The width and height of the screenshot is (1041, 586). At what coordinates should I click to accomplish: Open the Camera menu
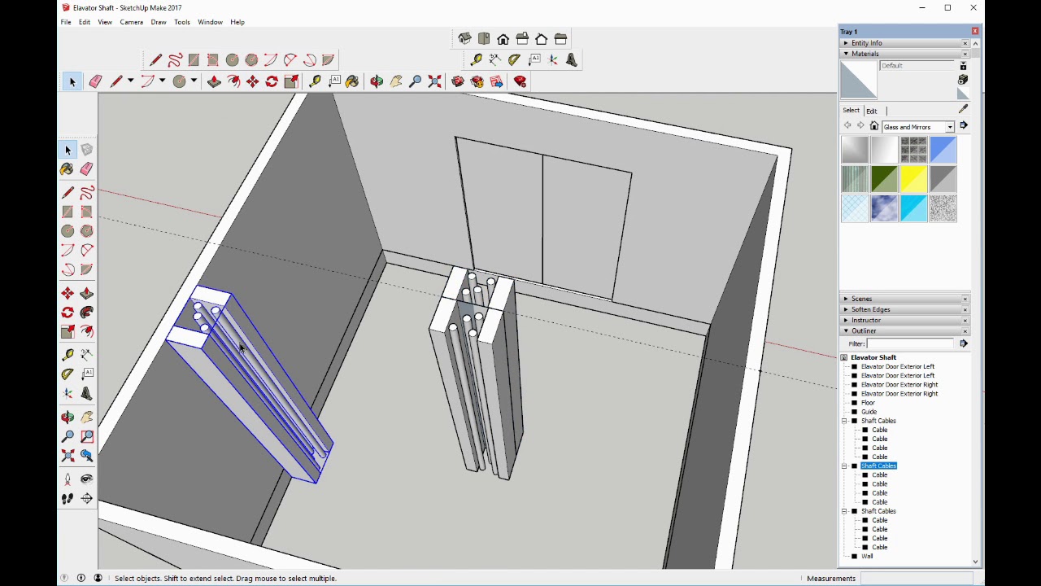[x=132, y=22]
